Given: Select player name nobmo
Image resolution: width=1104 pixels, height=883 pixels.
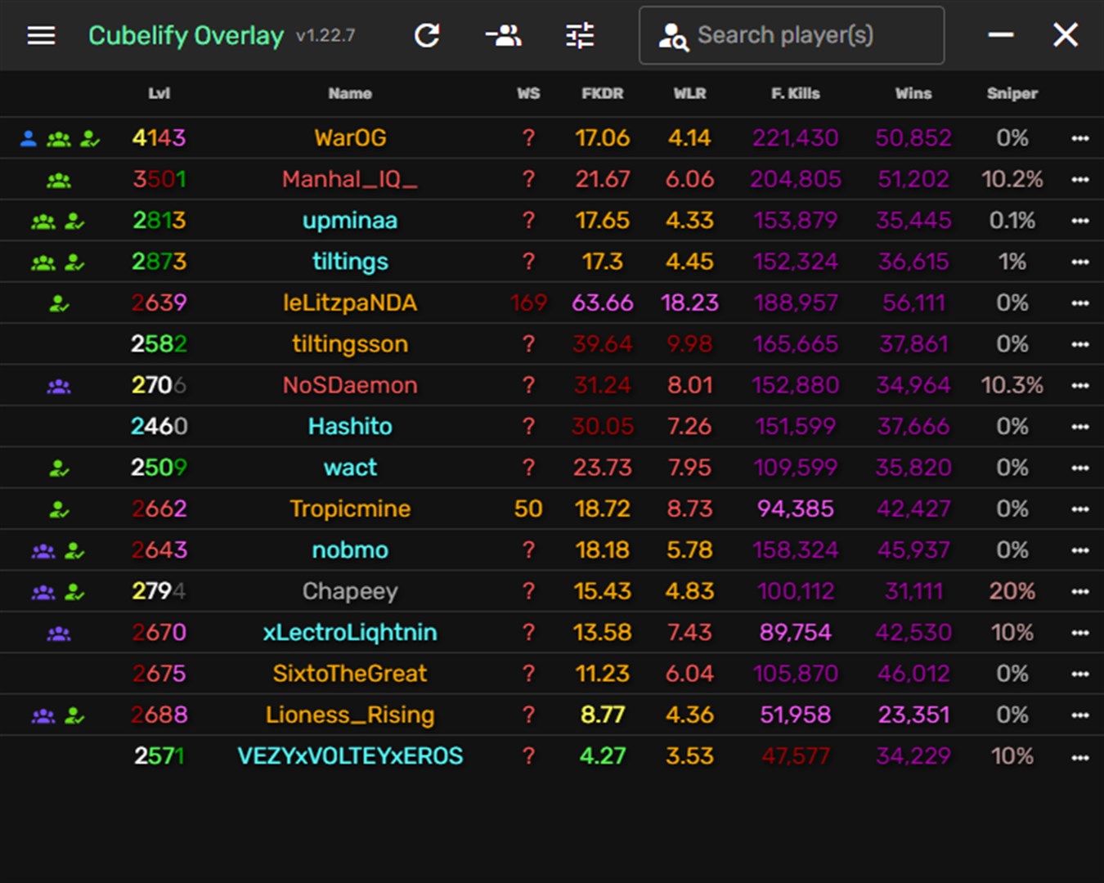Looking at the screenshot, I should click(x=350, y=550).
